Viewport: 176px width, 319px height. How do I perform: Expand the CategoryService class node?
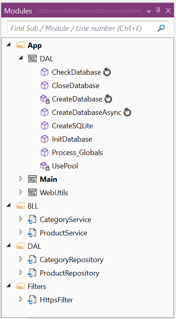[x=21, y=219]
